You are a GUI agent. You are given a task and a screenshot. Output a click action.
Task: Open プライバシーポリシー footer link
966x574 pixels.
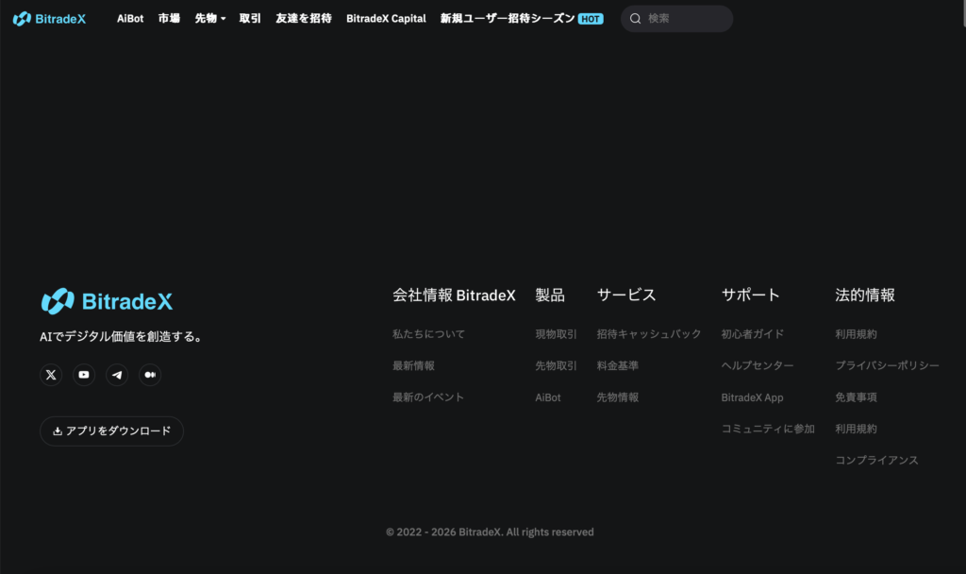pyautogui.click(x=887, y=365)
